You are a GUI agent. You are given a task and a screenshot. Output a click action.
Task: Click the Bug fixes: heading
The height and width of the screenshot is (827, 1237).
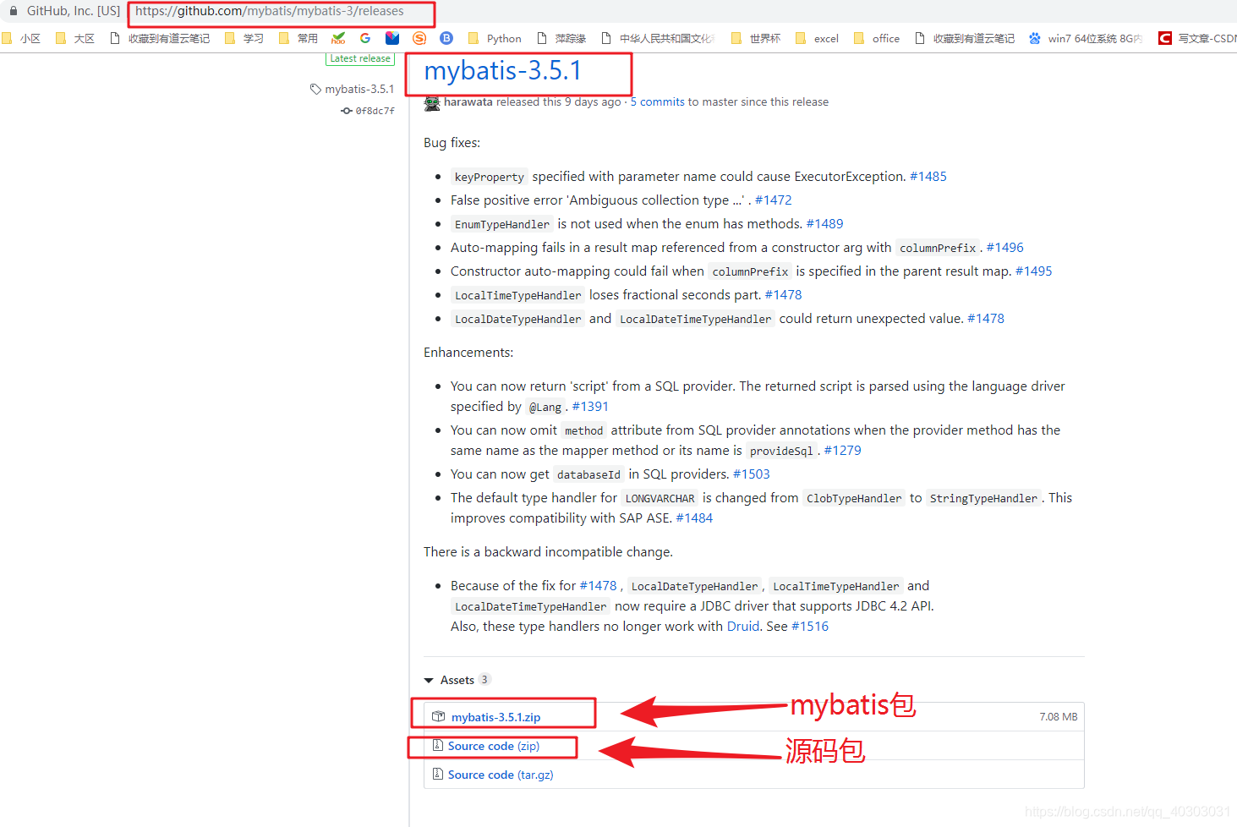click(452, 143)
